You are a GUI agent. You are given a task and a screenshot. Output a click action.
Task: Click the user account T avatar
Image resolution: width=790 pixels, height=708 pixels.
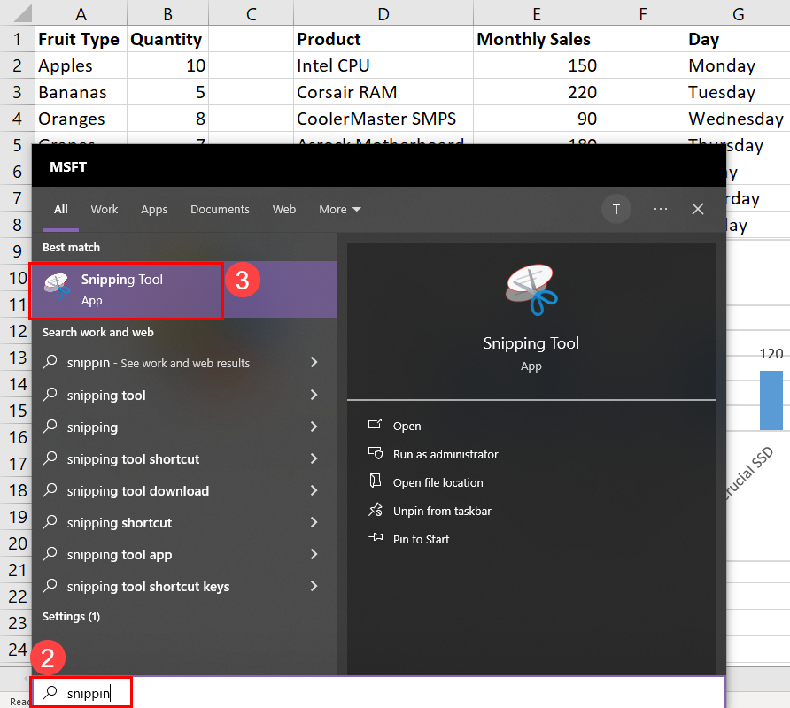click(616, 209)
